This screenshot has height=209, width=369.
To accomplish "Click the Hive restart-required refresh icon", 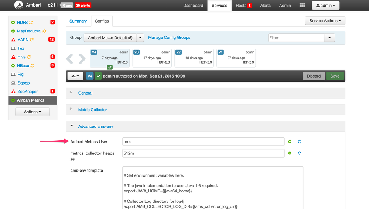I will (29, 57).
